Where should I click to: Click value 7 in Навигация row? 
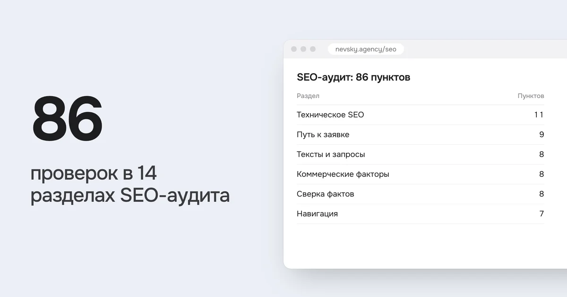[541, 214]
